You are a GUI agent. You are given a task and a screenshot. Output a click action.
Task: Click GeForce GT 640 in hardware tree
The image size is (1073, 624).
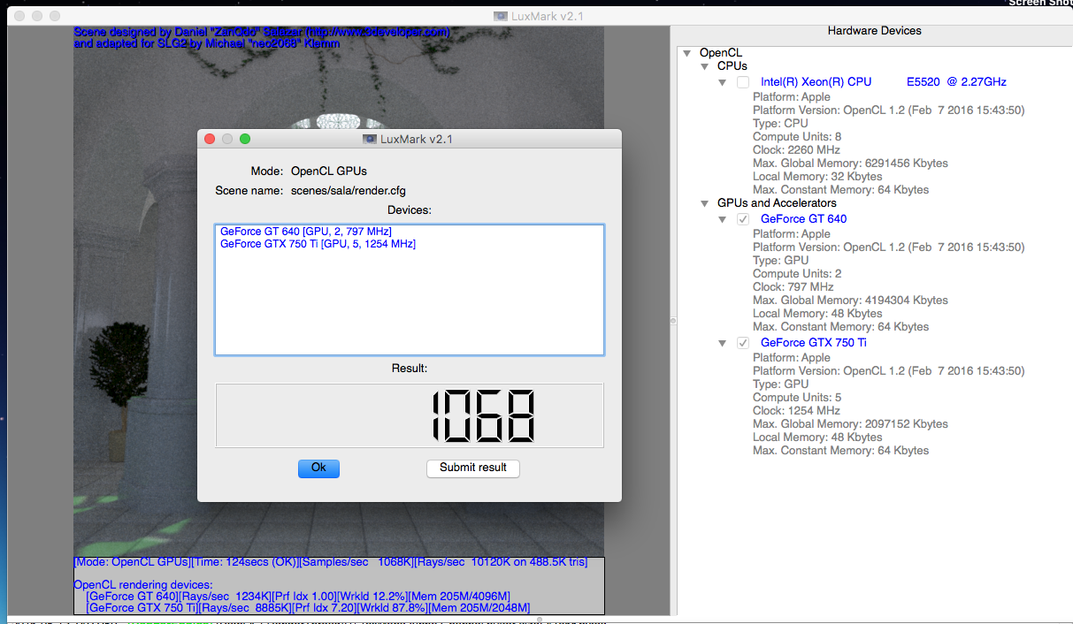click(803, 219)
